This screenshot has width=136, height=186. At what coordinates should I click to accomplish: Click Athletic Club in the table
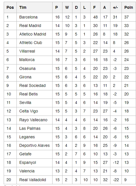coord(31,43)
